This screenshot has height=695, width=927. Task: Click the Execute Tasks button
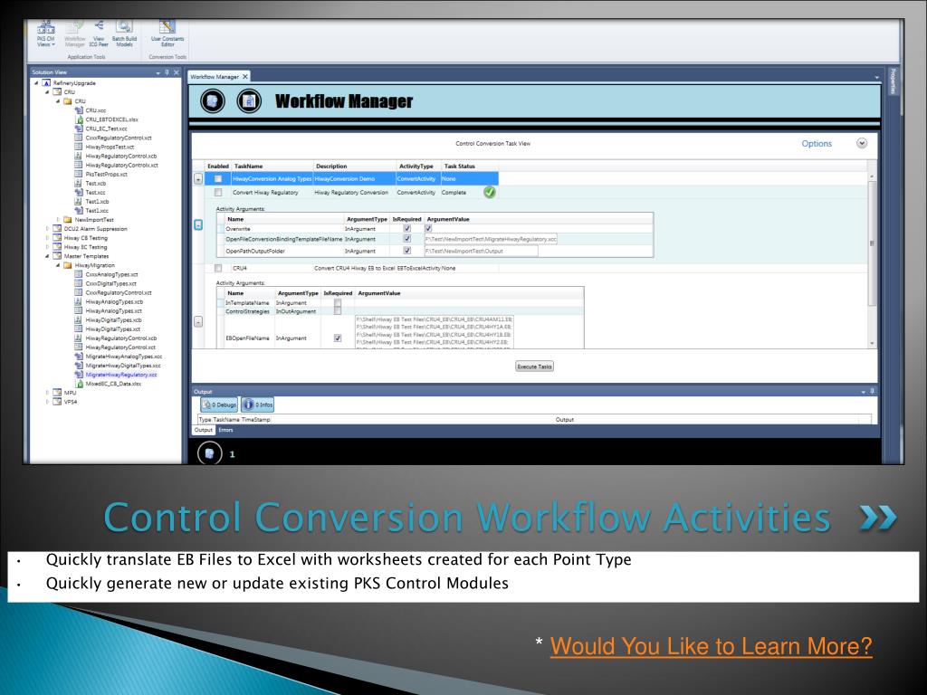point(534,367)
